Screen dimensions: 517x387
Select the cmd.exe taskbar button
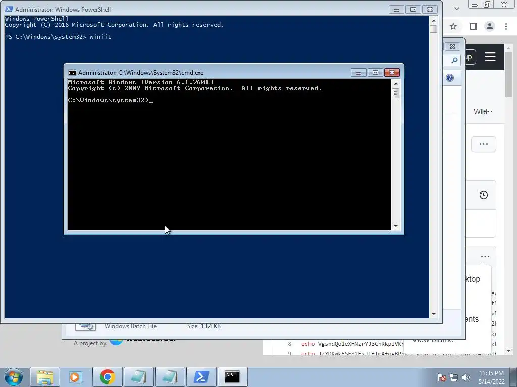232,377
